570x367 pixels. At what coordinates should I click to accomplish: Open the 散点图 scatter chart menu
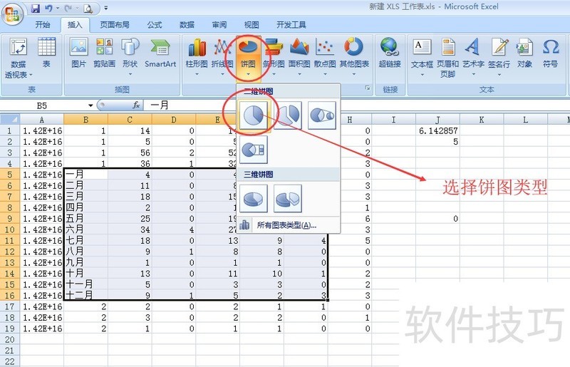[x=325, y=58]
